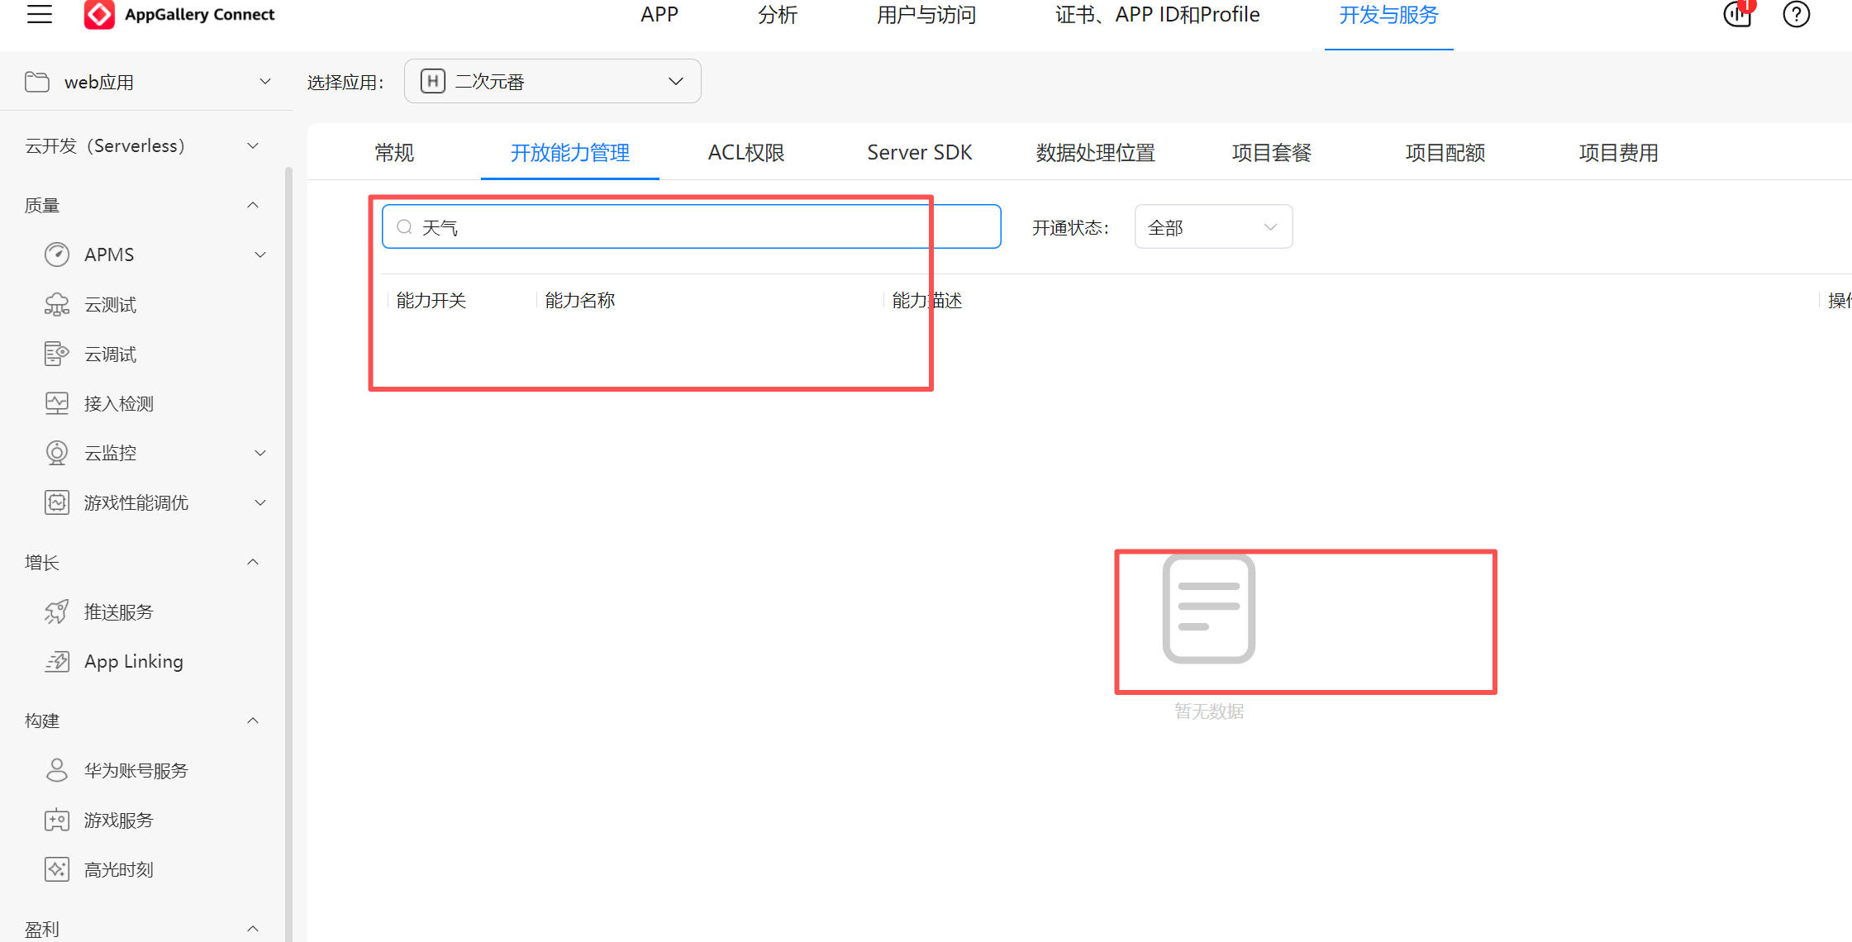
Task: Click the APMS gauge icon
Action: pyautogui.click(x=56, y=255)
